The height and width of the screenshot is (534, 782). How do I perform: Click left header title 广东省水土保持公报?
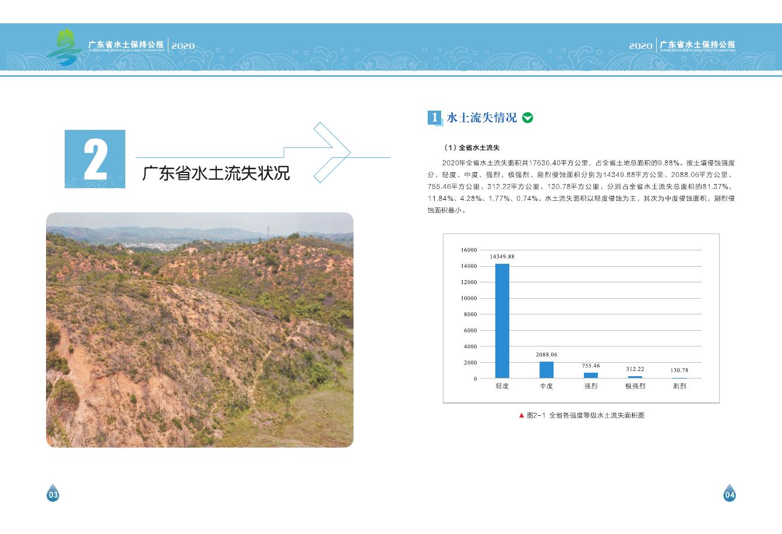tap(126, 45)
